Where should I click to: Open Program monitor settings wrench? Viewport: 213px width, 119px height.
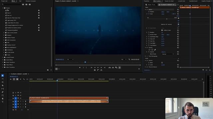(x=129, y=59)
